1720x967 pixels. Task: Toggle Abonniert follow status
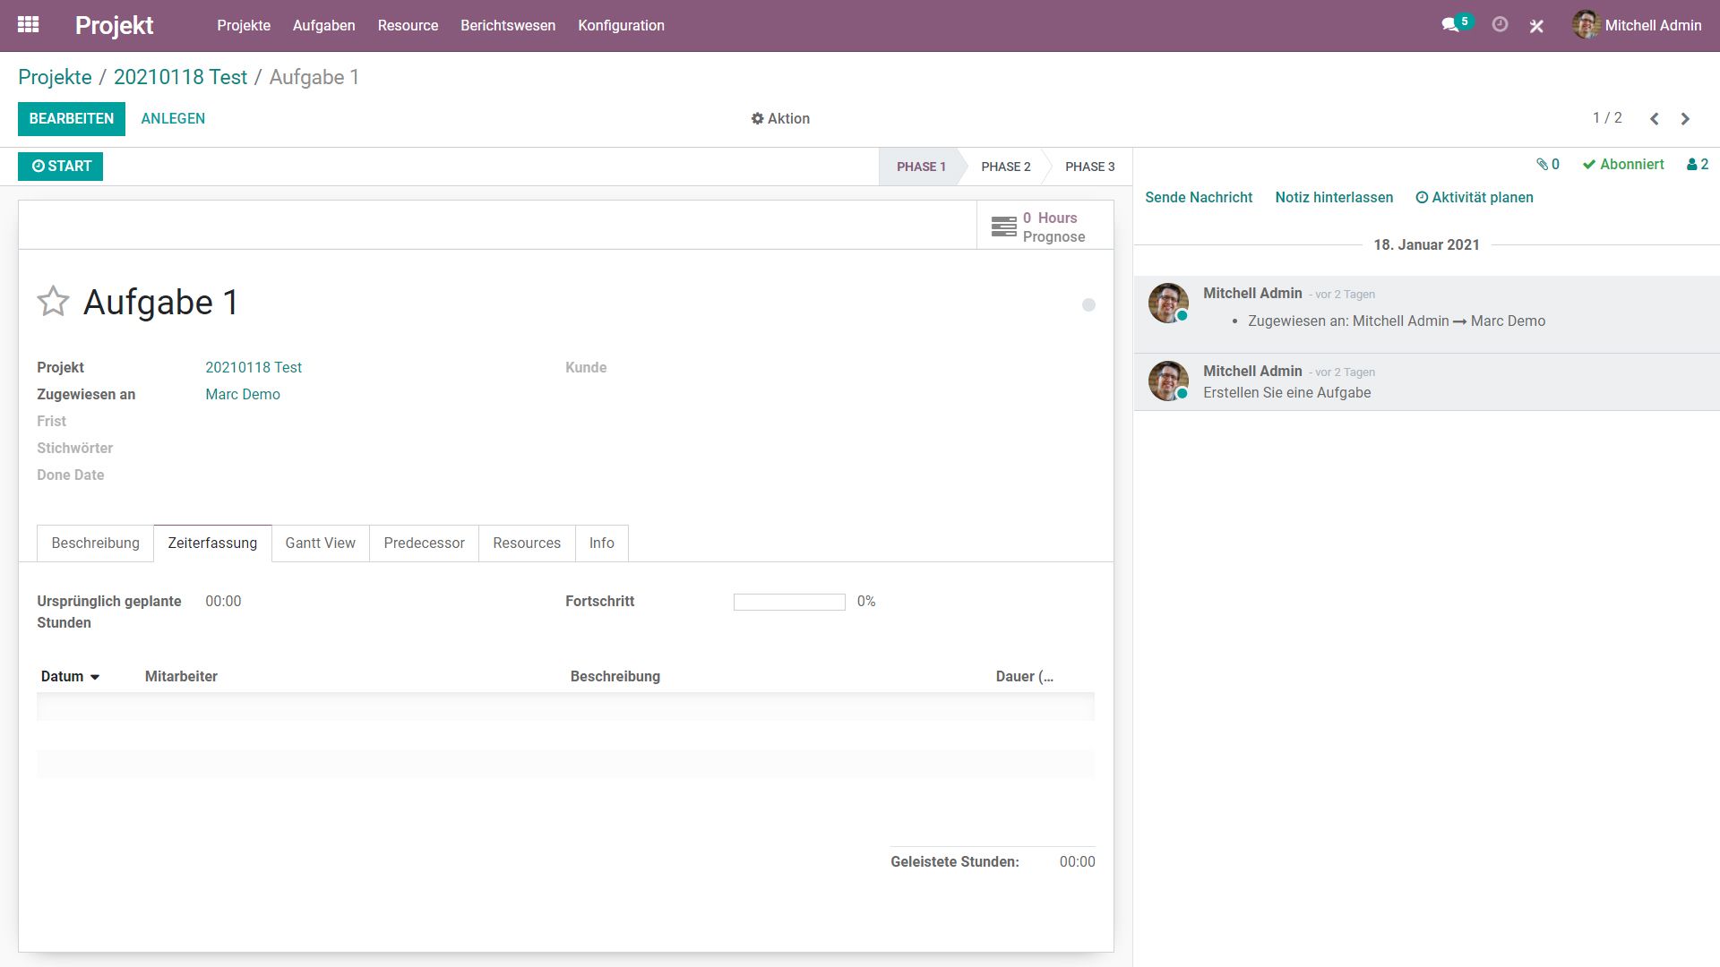click(x=1622, y=165)
